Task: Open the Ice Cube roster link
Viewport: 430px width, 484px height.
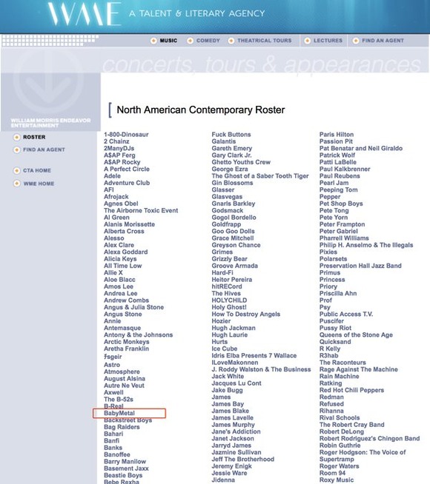Action: pyautogui.click(x=225, y=349)
